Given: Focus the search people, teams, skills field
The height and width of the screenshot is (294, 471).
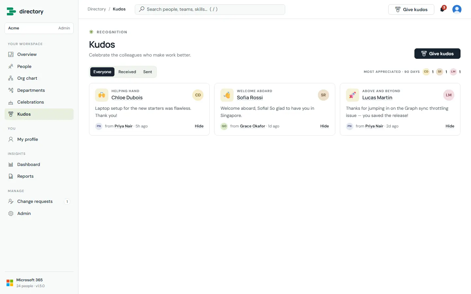Looking at the screenshot, I should (x=210, y=9).
